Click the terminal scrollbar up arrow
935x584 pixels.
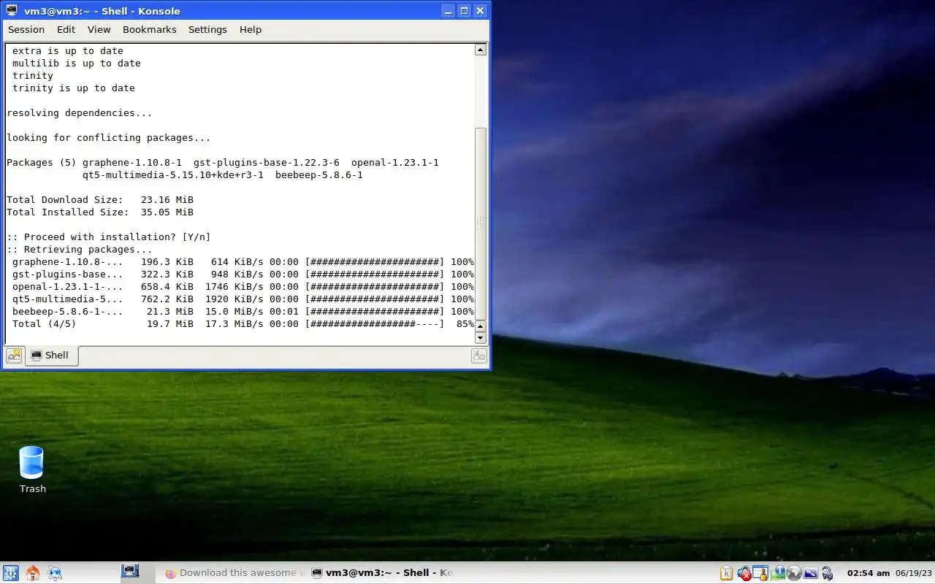coord(481,50)
